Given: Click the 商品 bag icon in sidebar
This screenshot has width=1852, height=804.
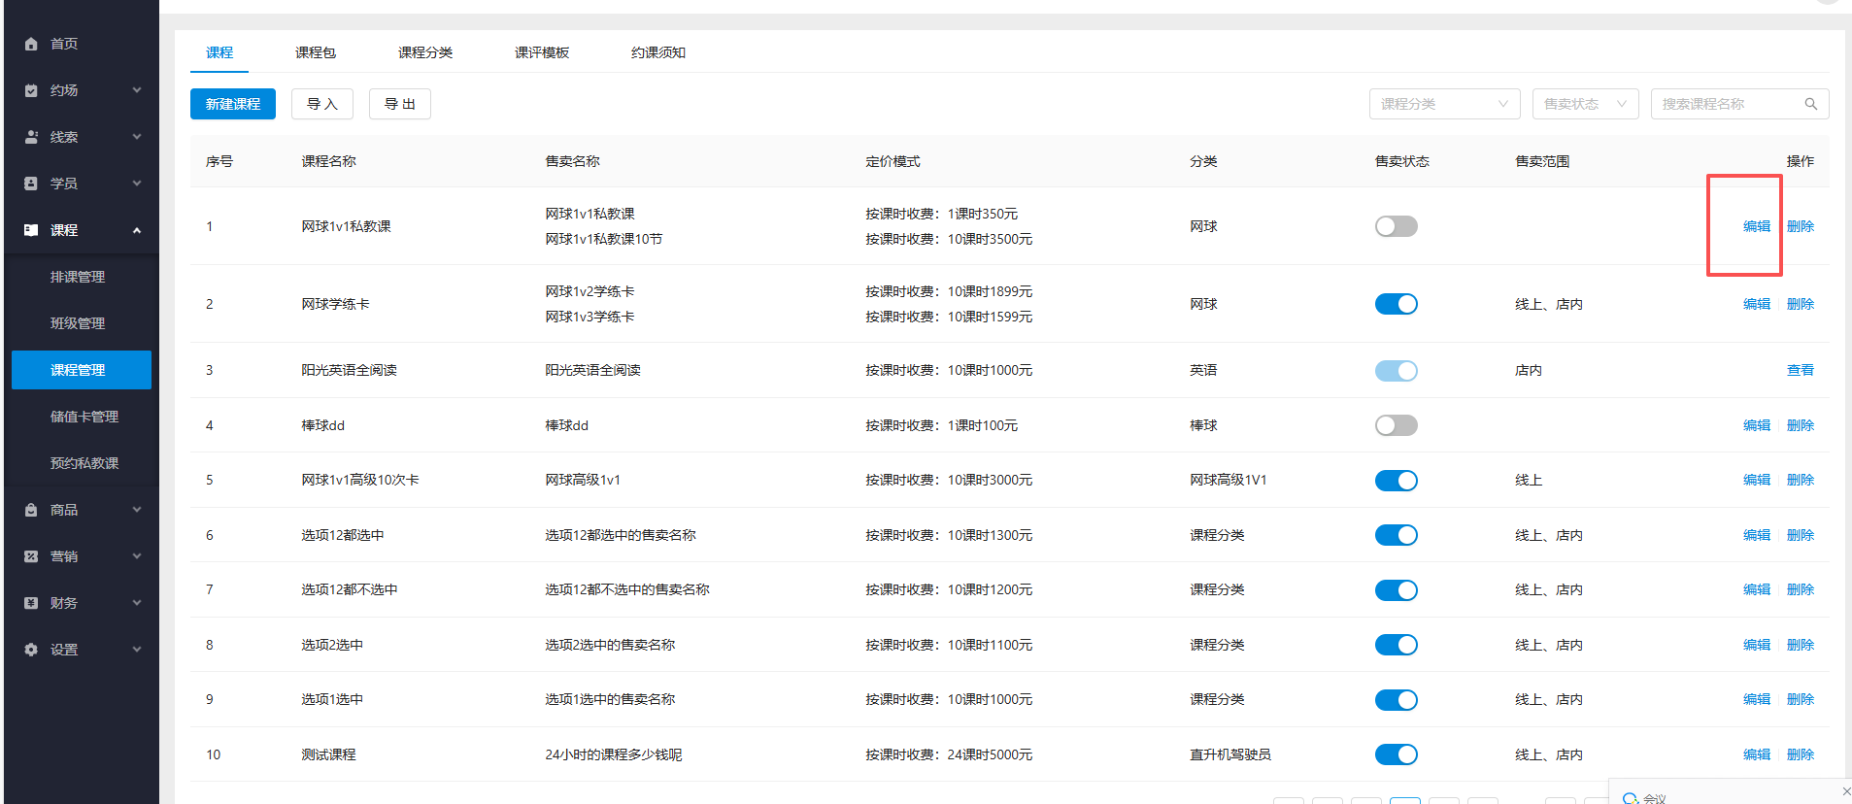Looking at the screenshot, I should 31,510.
